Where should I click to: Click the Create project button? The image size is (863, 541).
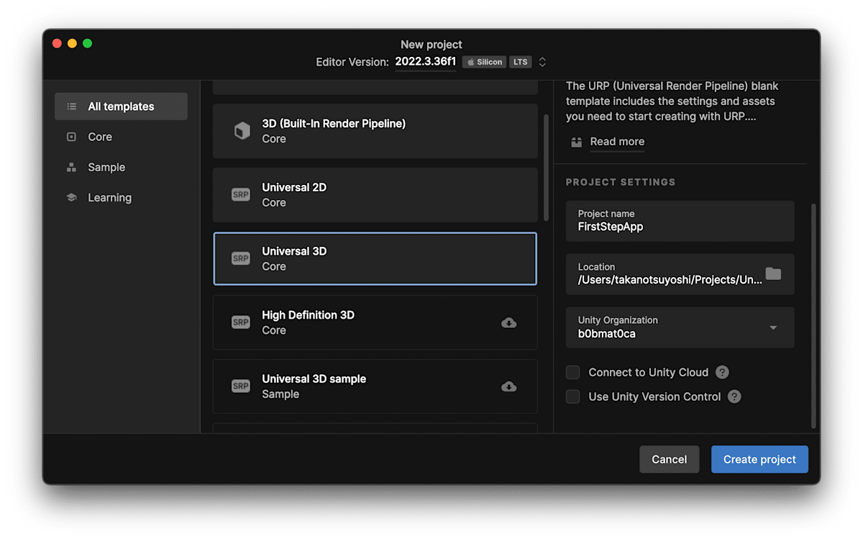[759, 460]
